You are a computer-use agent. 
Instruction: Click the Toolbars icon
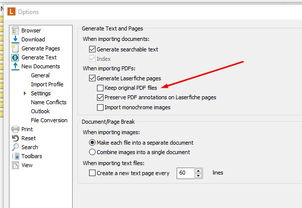[x=15, y=156]
